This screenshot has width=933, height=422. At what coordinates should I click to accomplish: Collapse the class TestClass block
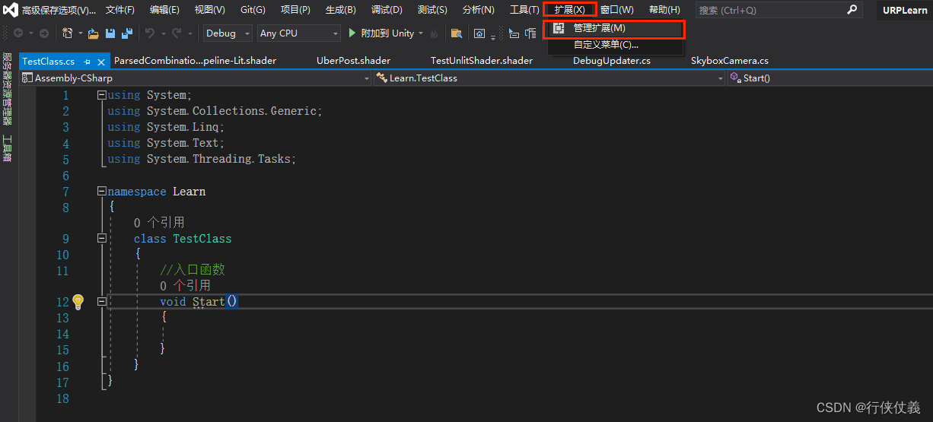click(102, 239)
